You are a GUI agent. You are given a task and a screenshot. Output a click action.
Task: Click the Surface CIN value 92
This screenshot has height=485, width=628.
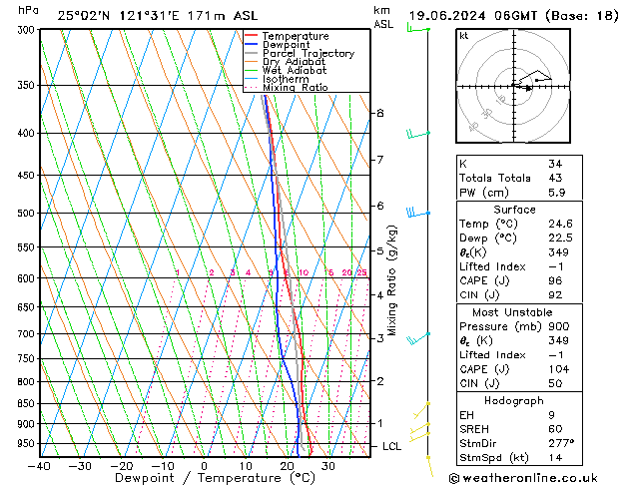pyautogui.click(x=555, y=295)
